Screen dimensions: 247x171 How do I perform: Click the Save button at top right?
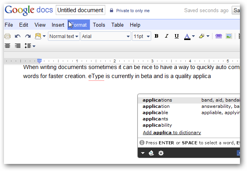pyautogui.click(x=236, y=10)
